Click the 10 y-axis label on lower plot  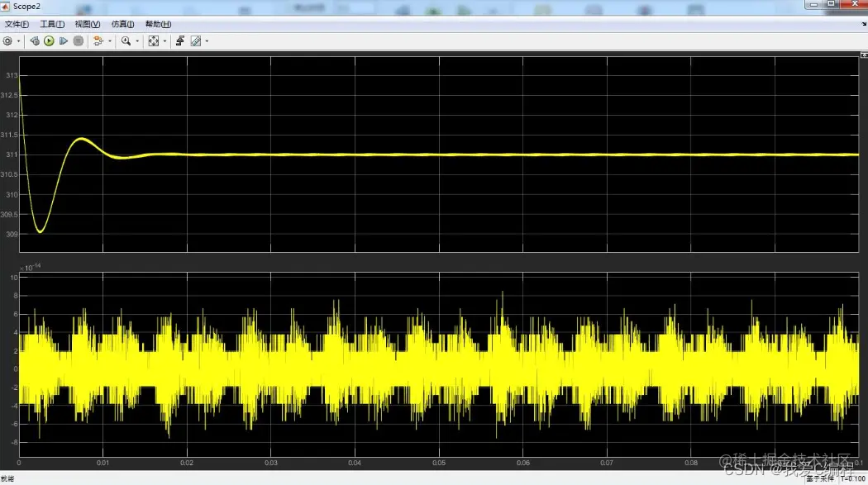click(x=14, y=278)
